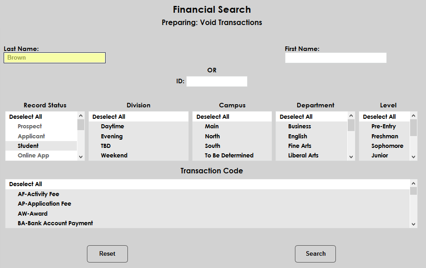This screenshot has height=268, width=426.
Task: Focus the First Name text box
Action: tap(335, 58)
